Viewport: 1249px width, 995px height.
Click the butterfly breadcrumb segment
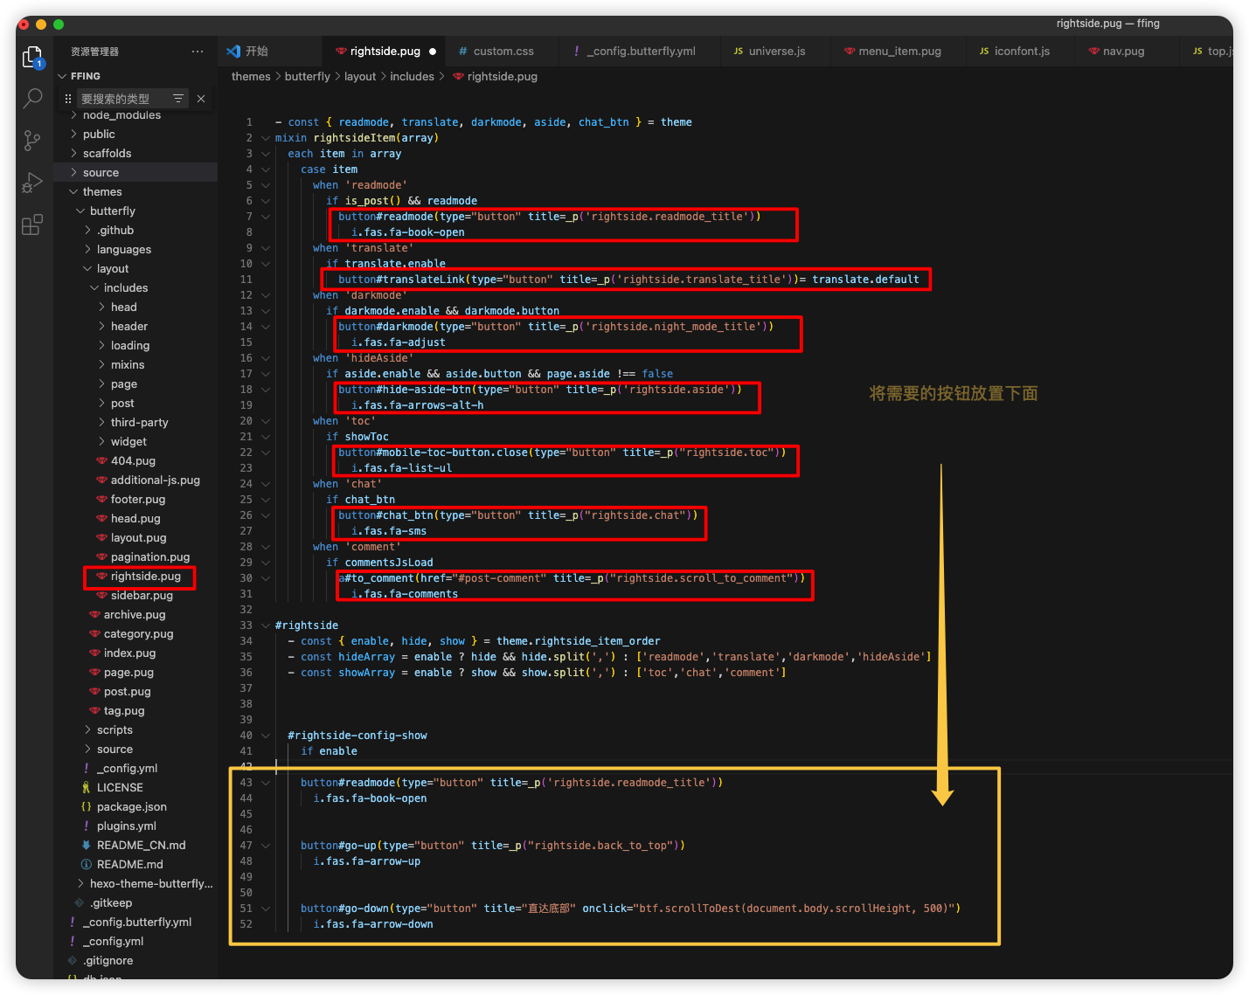click(308, 77)
